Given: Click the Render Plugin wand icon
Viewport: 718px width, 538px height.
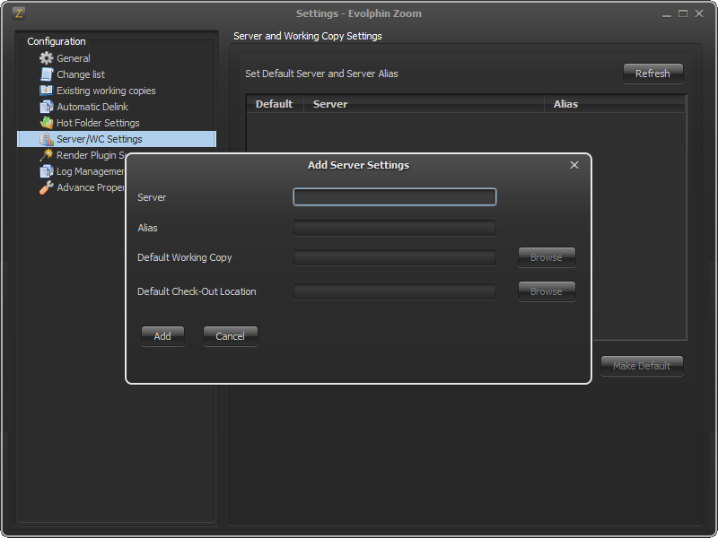Looking at the screenshot, I should 47,155.
